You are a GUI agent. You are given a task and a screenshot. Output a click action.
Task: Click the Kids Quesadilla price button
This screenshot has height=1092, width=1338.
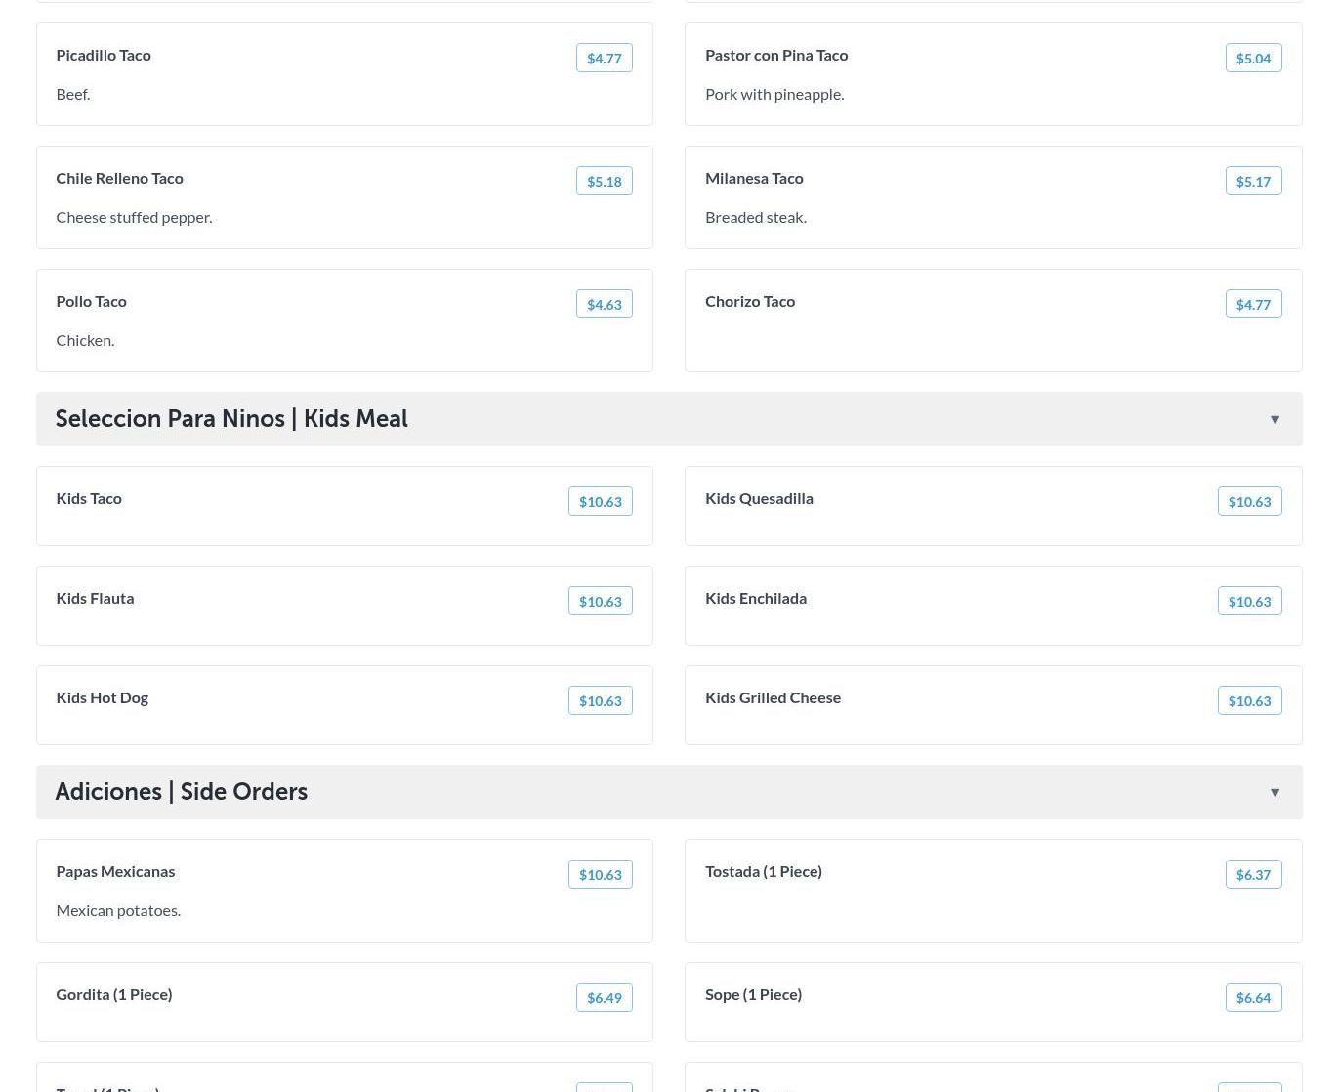[1249, 502]
